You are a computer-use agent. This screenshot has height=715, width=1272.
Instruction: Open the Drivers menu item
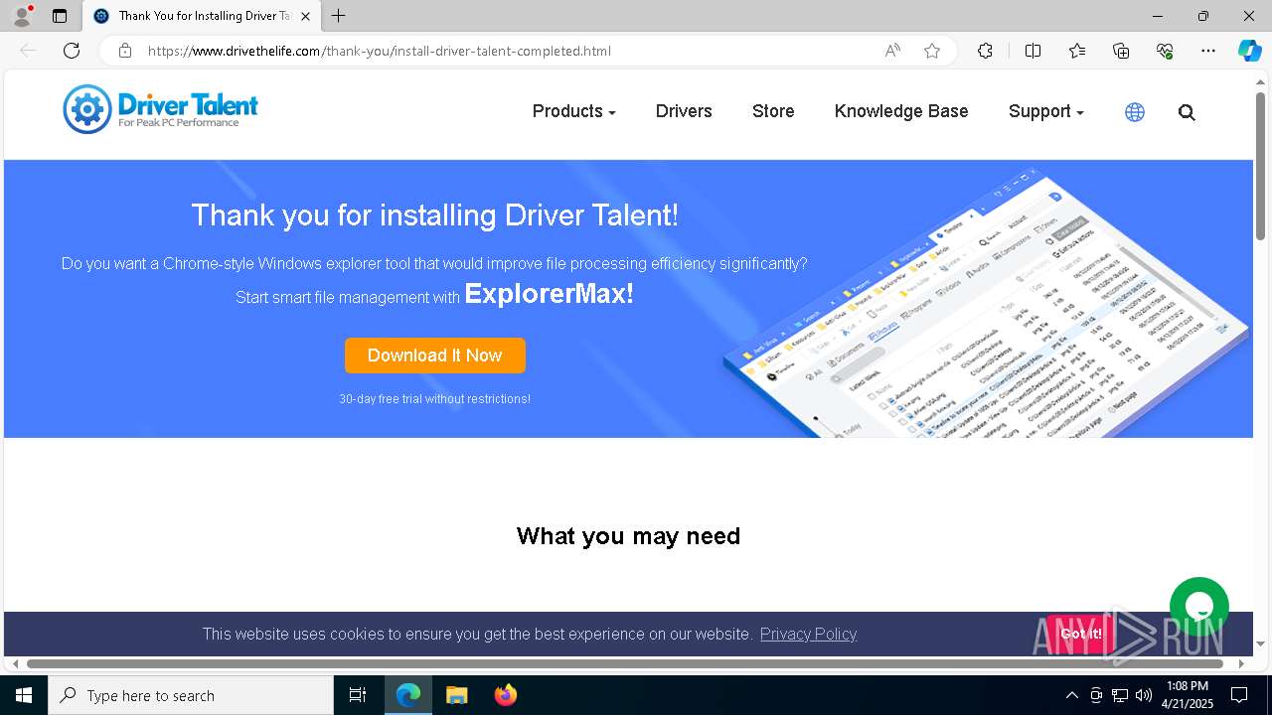684,111
